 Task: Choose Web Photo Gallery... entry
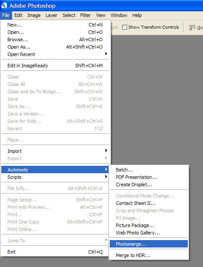tap(149, 233)
